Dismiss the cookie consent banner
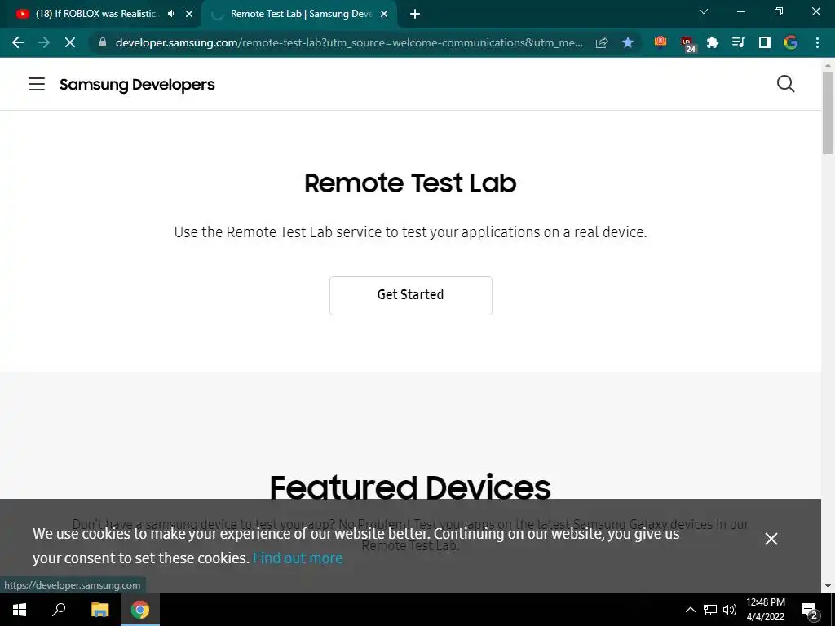 pos(771,539)
